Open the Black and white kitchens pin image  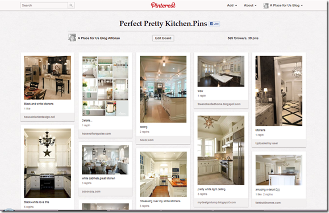[x=47, y=78]
